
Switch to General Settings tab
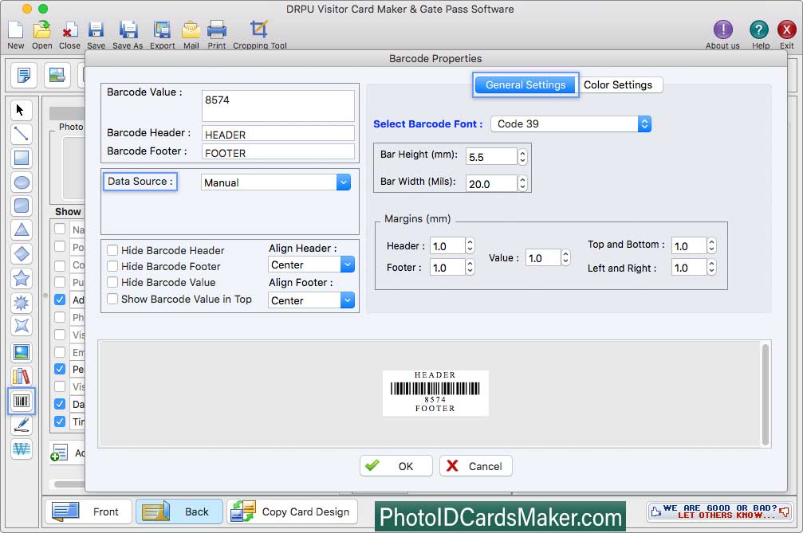point(525,85)
